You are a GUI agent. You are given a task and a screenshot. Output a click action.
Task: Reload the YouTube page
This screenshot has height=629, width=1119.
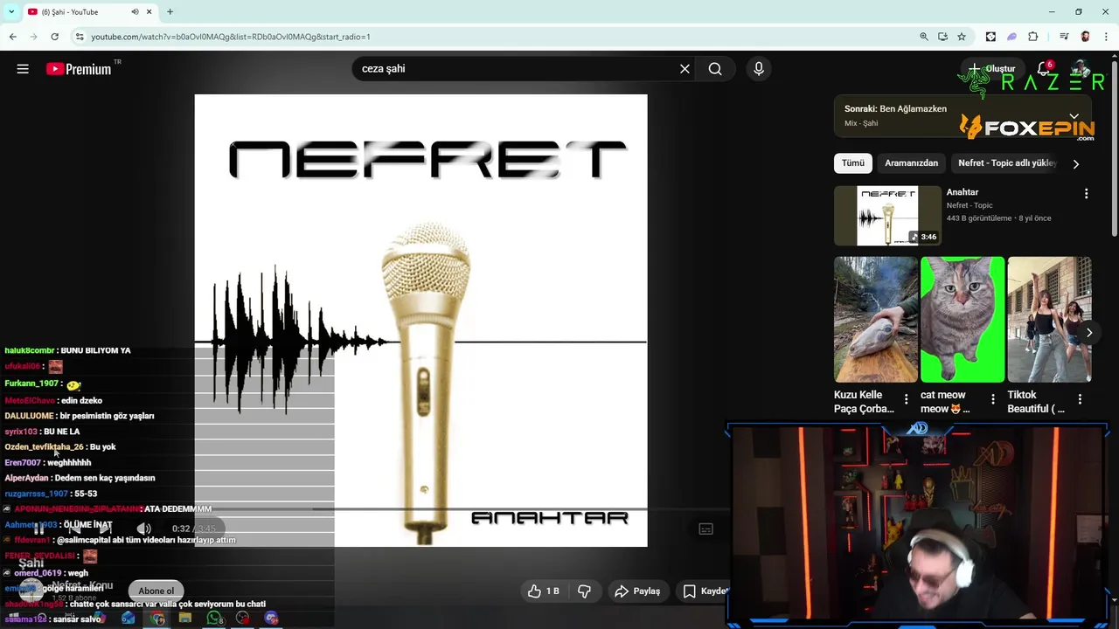coord(54,37)
